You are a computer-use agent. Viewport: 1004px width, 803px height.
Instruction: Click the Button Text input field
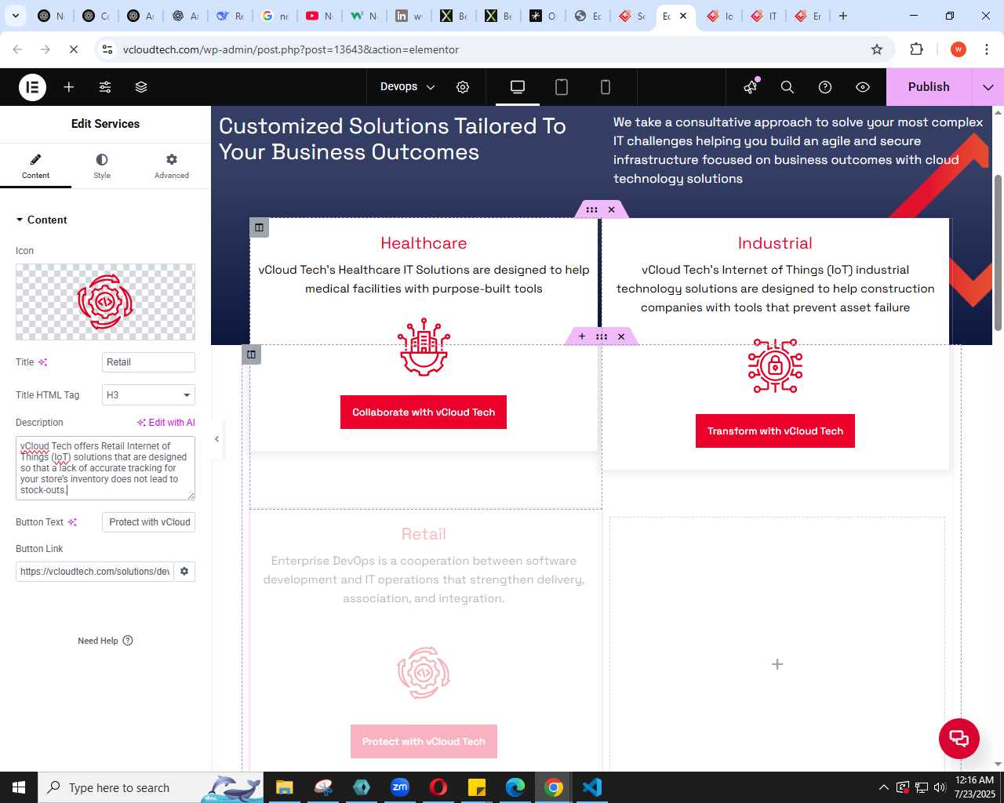click(148, 522)
